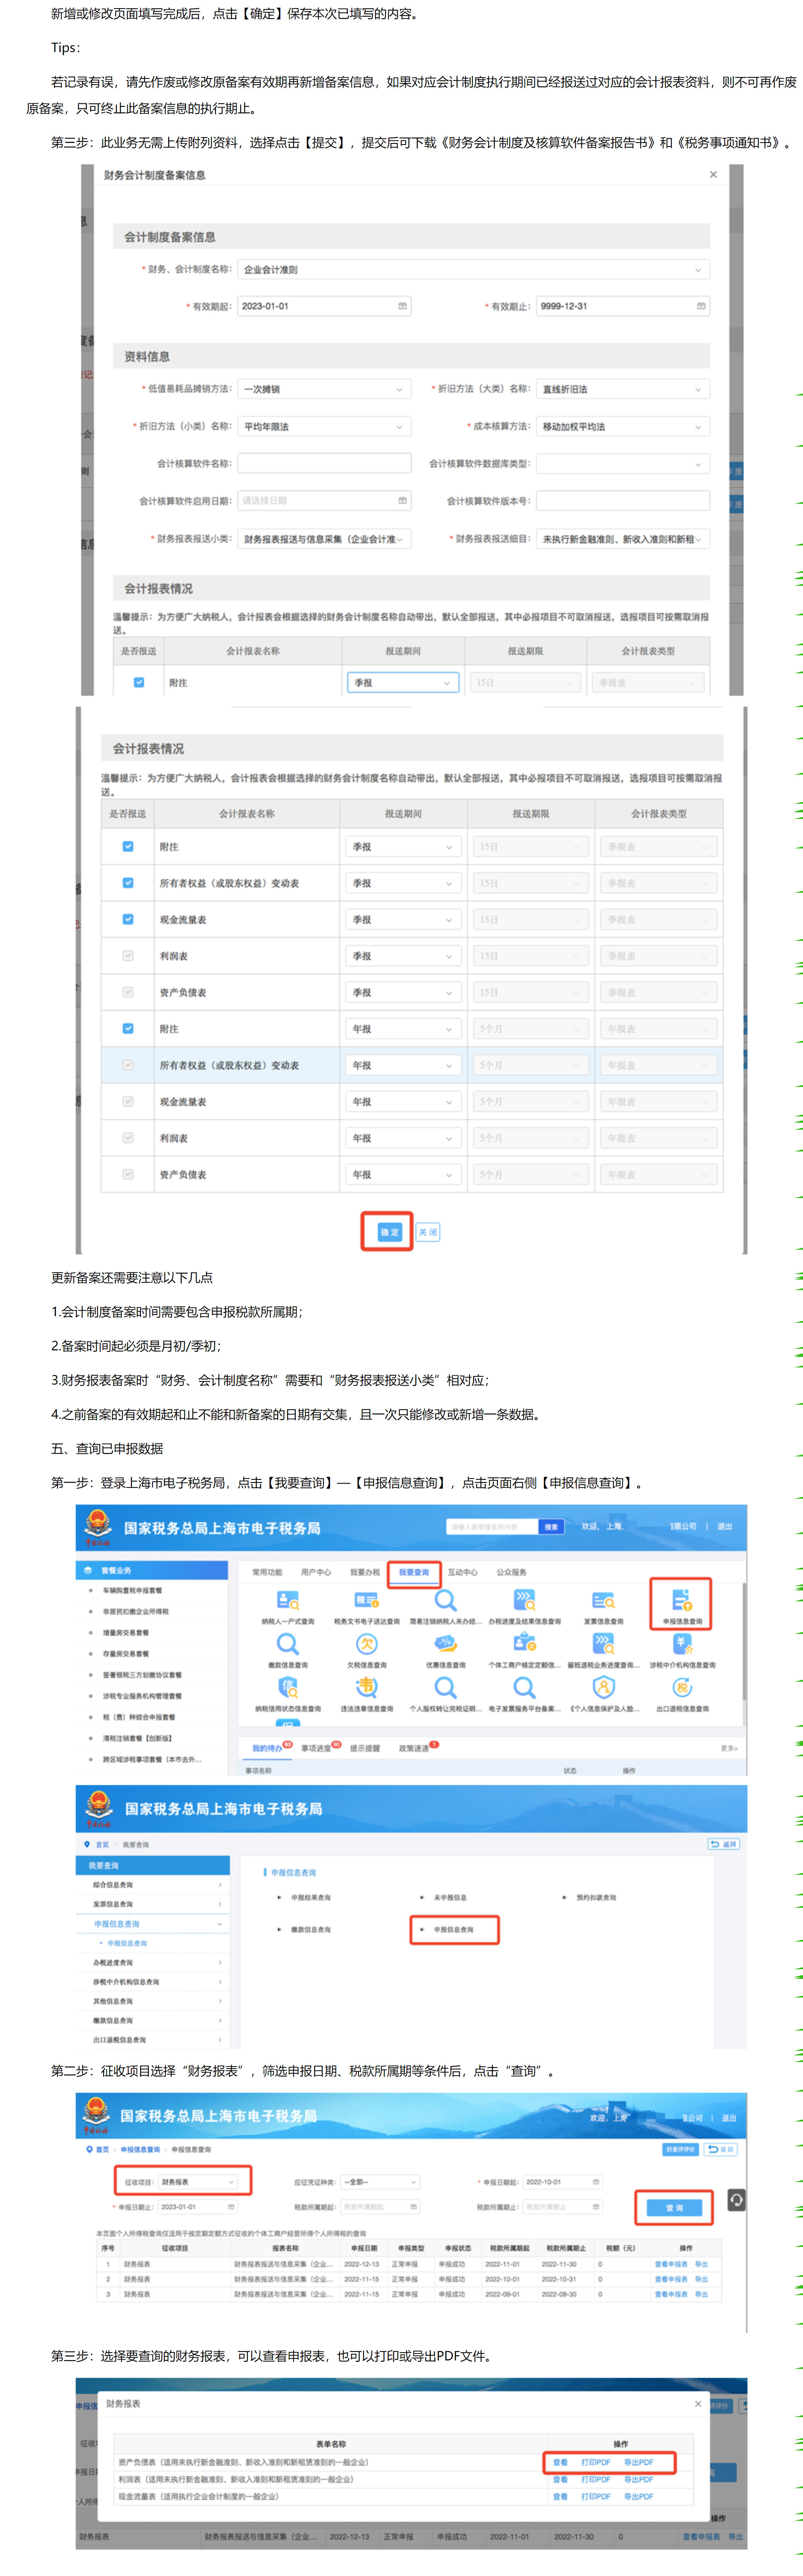Click the 缴款信息查询 magnifier icon in the grid
Viewport: 803px width, 2576px height.
(x=288, y=1644)
